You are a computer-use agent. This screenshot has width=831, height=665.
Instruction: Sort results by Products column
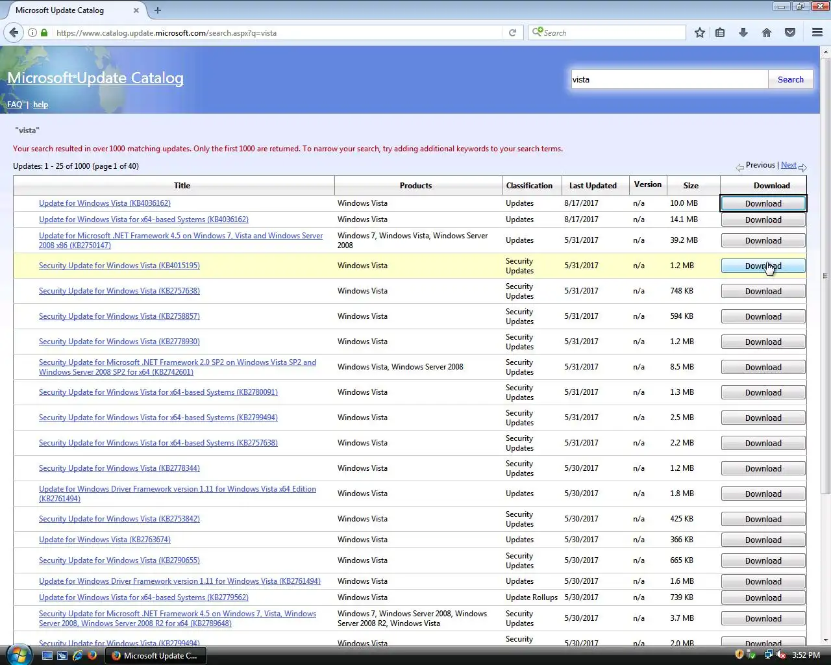[415, 186]
